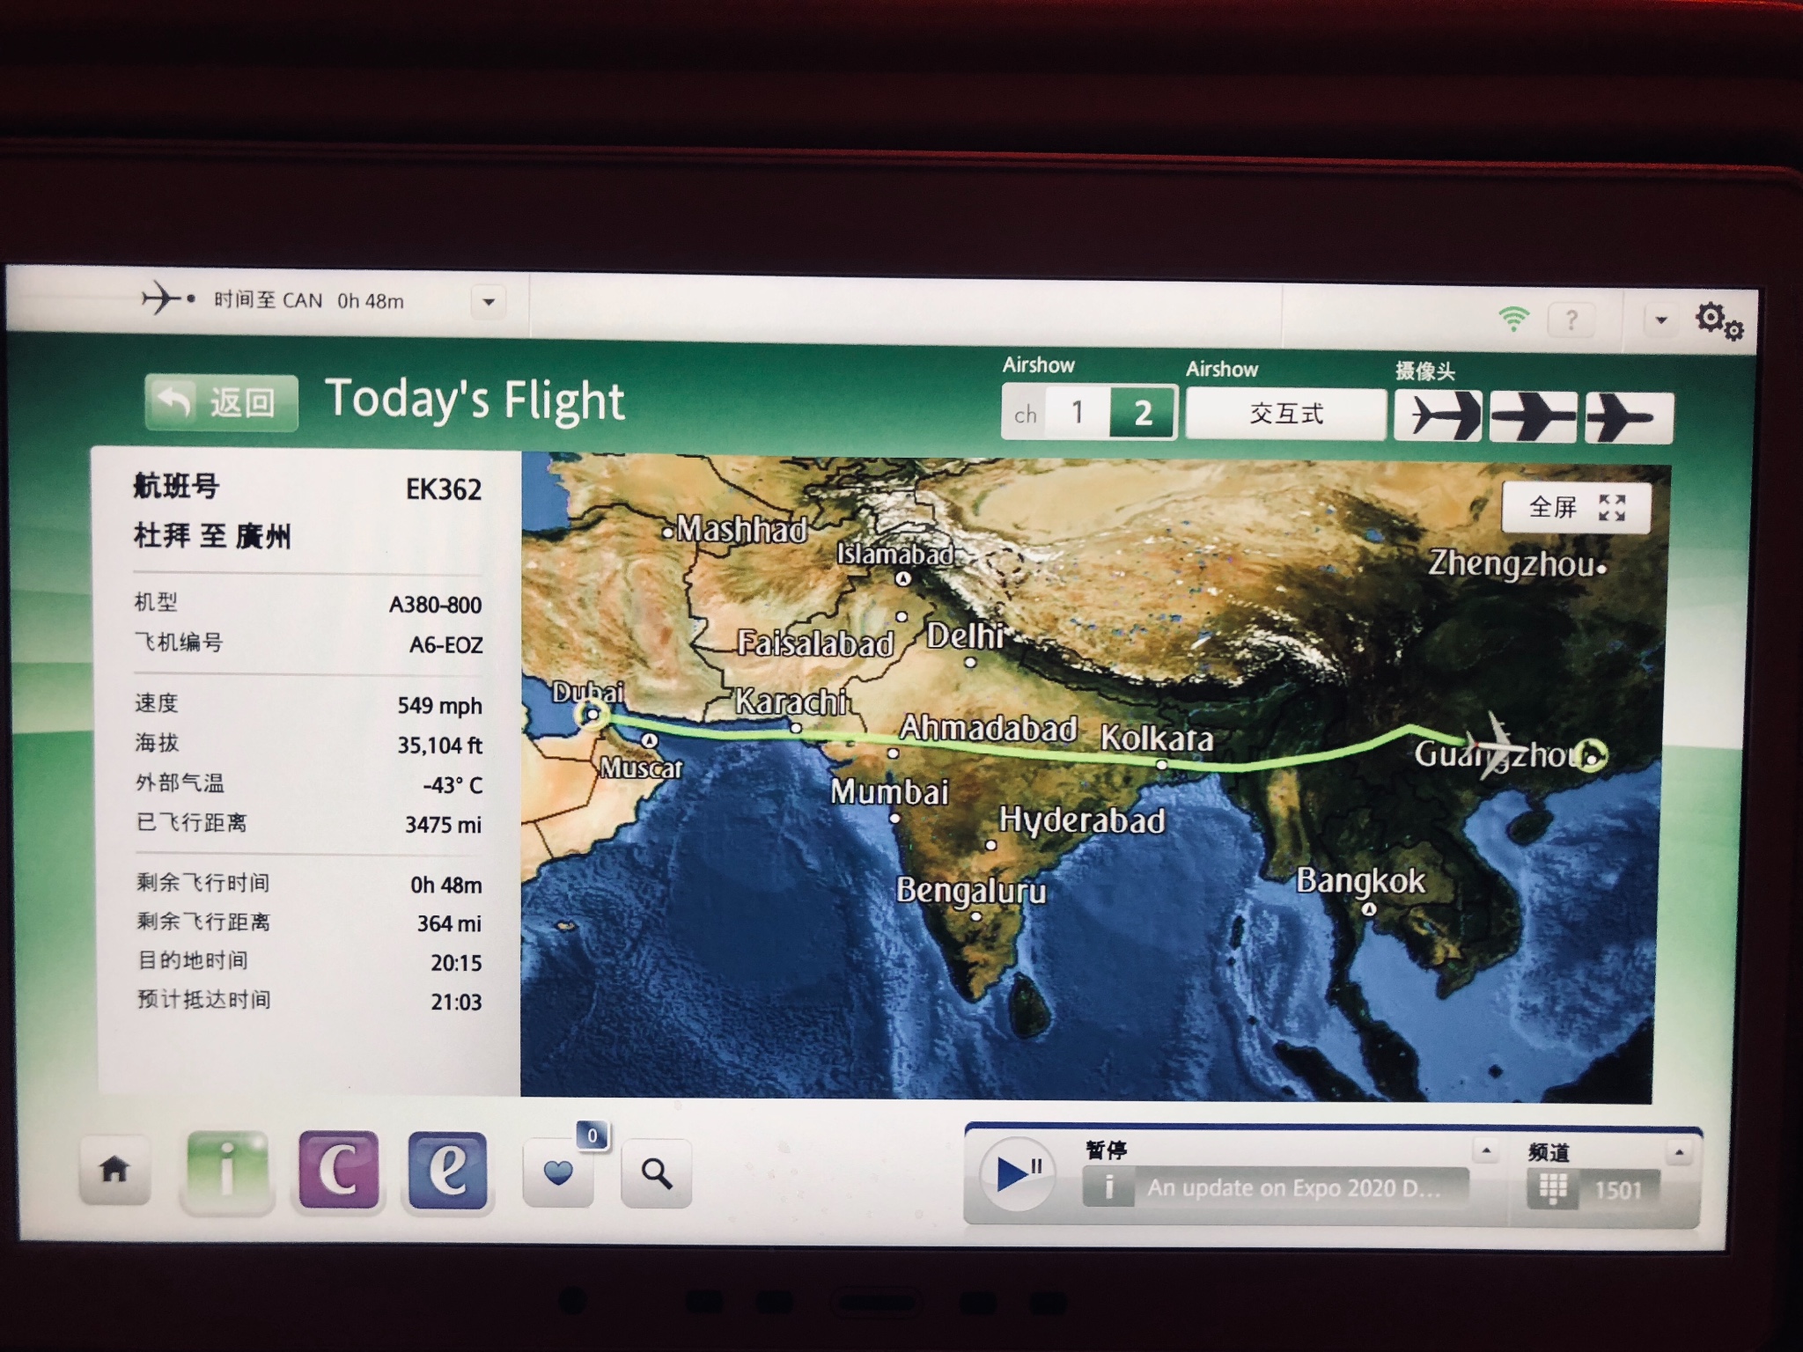The width and height of the screenshot is (1803, 1352).
Task: Open the green information 'i' section
Action: (x=226, y=1171)
